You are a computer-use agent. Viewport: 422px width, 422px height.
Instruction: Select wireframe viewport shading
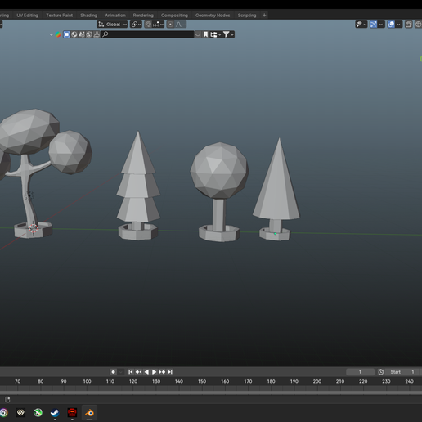click(x=419, y=25)
